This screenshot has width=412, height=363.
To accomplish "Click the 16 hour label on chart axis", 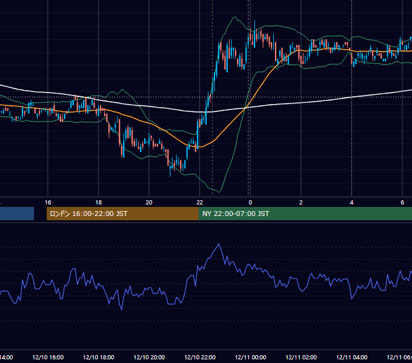I will click(x=48, y=203).
